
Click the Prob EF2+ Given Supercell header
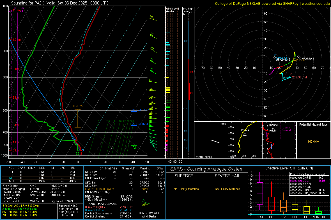307,174
